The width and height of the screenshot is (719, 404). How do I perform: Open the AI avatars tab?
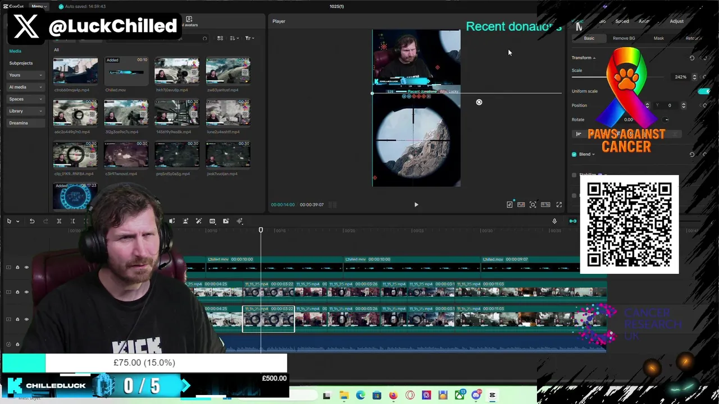click(189, 22)
